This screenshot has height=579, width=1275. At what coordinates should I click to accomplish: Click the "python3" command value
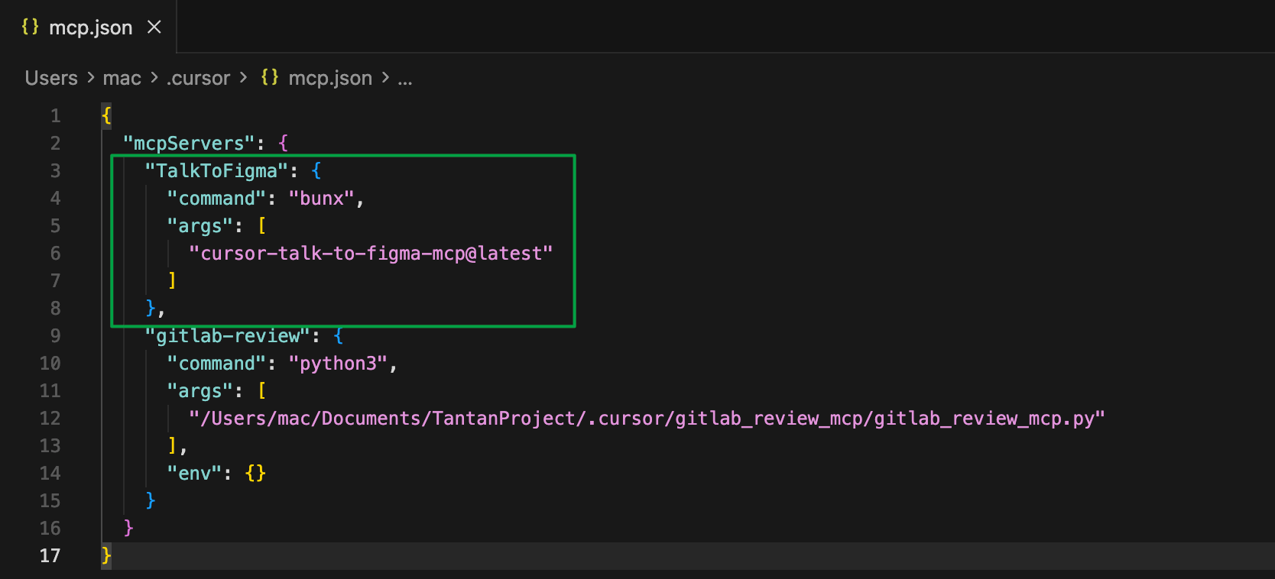(338, 364)
